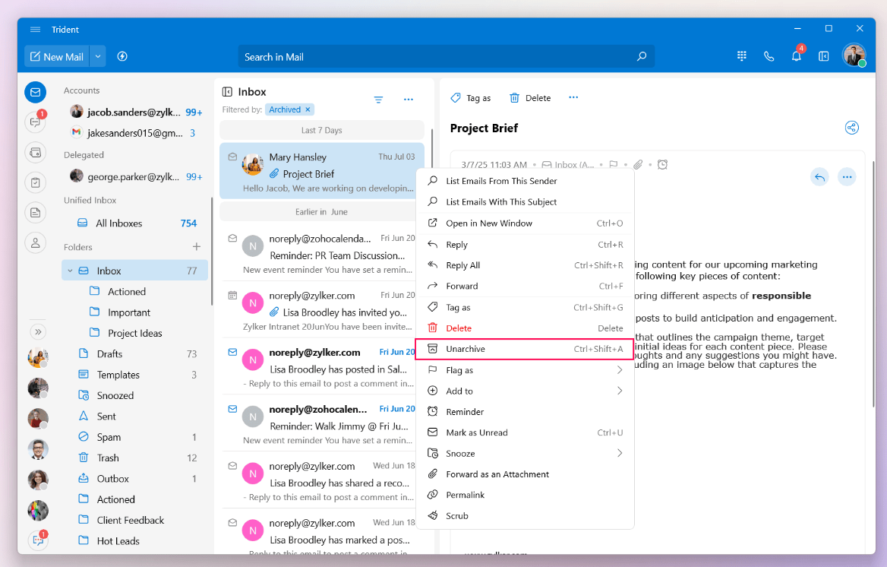Choose Mark as Unread
Screen dimensions: 887x567
[525, 432]
